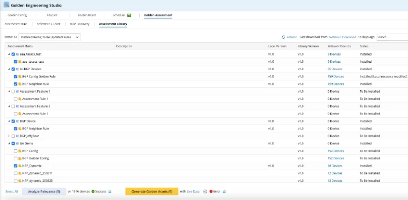Open the Reference Cluster sub-tab
Screen dimensions: 408x200
click(x=48, y=24)
